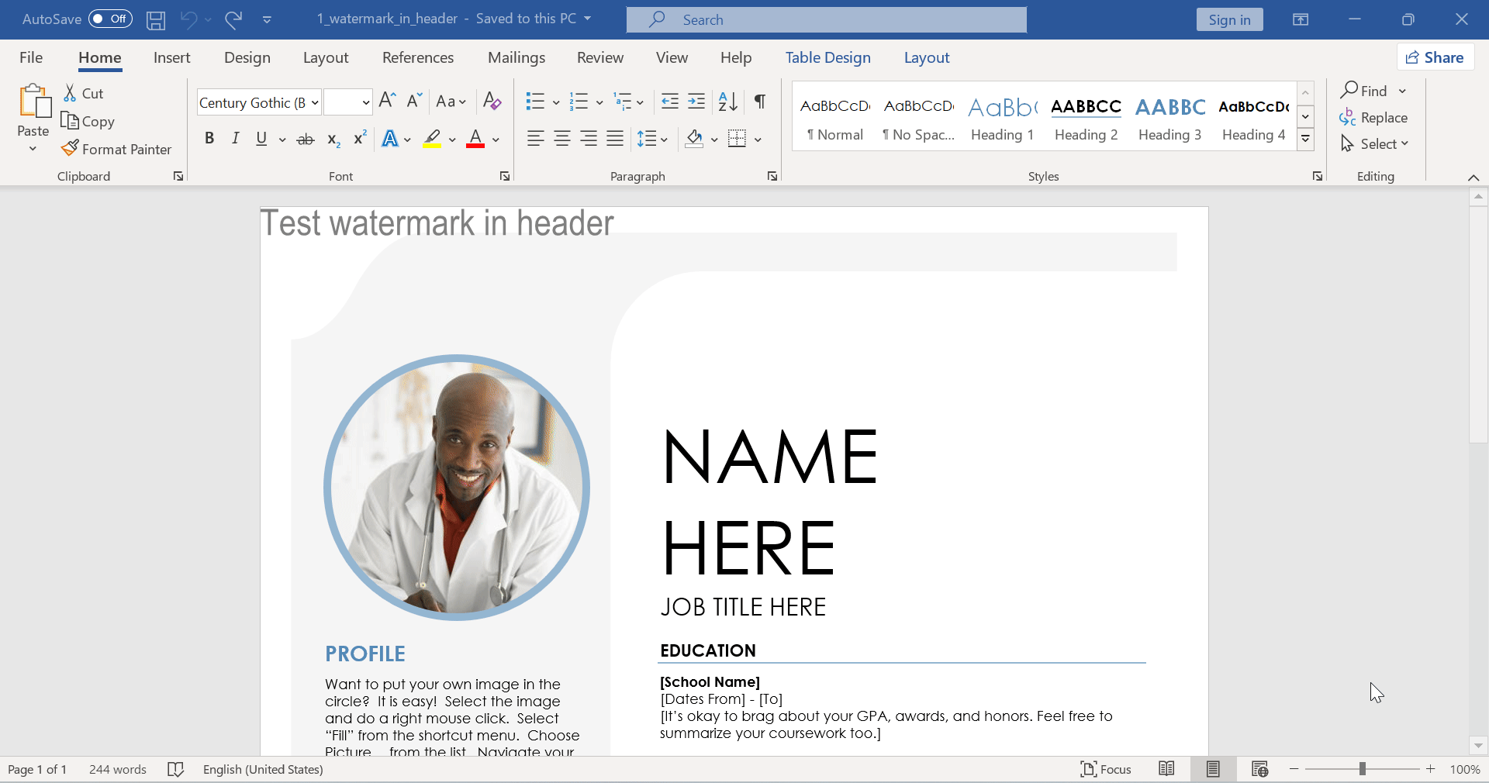This screenshot has width=1489, height=783.
Task: Open the Table Design tab
Action: [x=827, y=57]
